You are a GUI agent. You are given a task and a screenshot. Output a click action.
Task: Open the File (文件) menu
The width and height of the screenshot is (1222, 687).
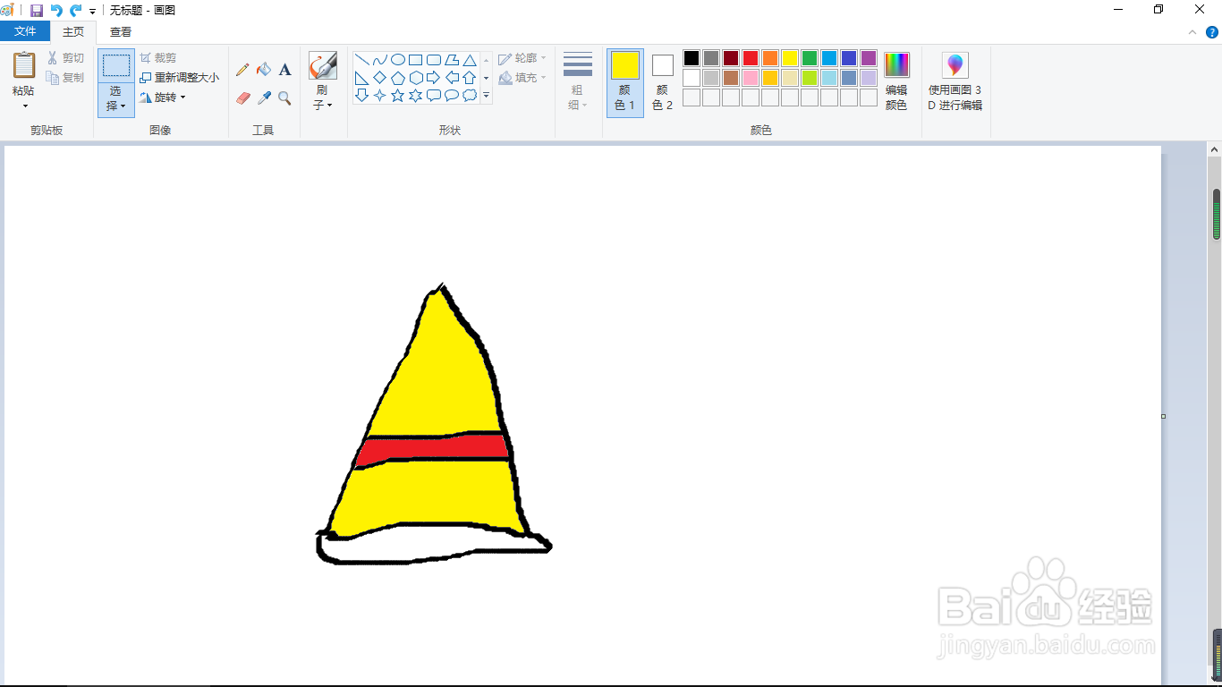(25, 31)
